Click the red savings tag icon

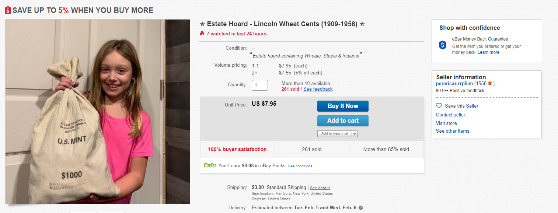click(8, 10)
